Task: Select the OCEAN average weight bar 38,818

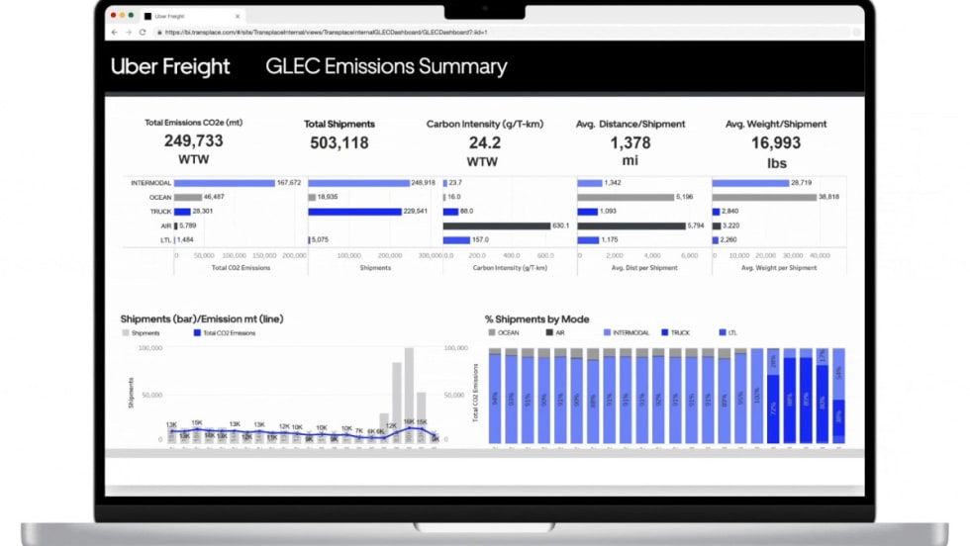Action: pos(764,197)
